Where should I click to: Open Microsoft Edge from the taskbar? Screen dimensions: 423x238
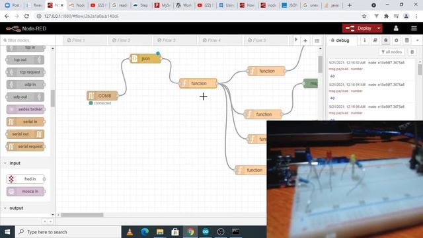tap(145, 232)
